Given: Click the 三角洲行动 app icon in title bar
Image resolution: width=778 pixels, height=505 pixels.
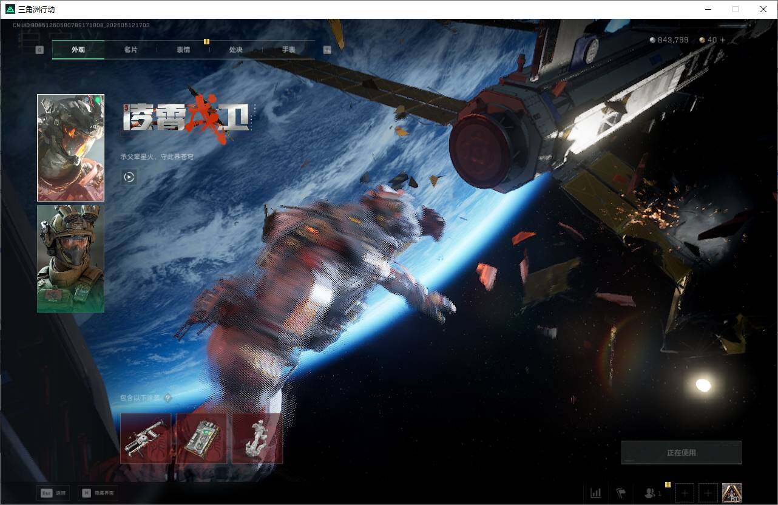Looking at the screenshot, I should (10, 9).
